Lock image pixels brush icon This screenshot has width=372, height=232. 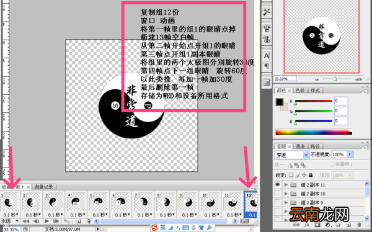[x=298, y=176]
